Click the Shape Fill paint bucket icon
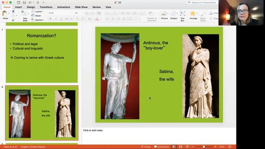The height and width of the screenshot is (149, 265). [211, 13]
